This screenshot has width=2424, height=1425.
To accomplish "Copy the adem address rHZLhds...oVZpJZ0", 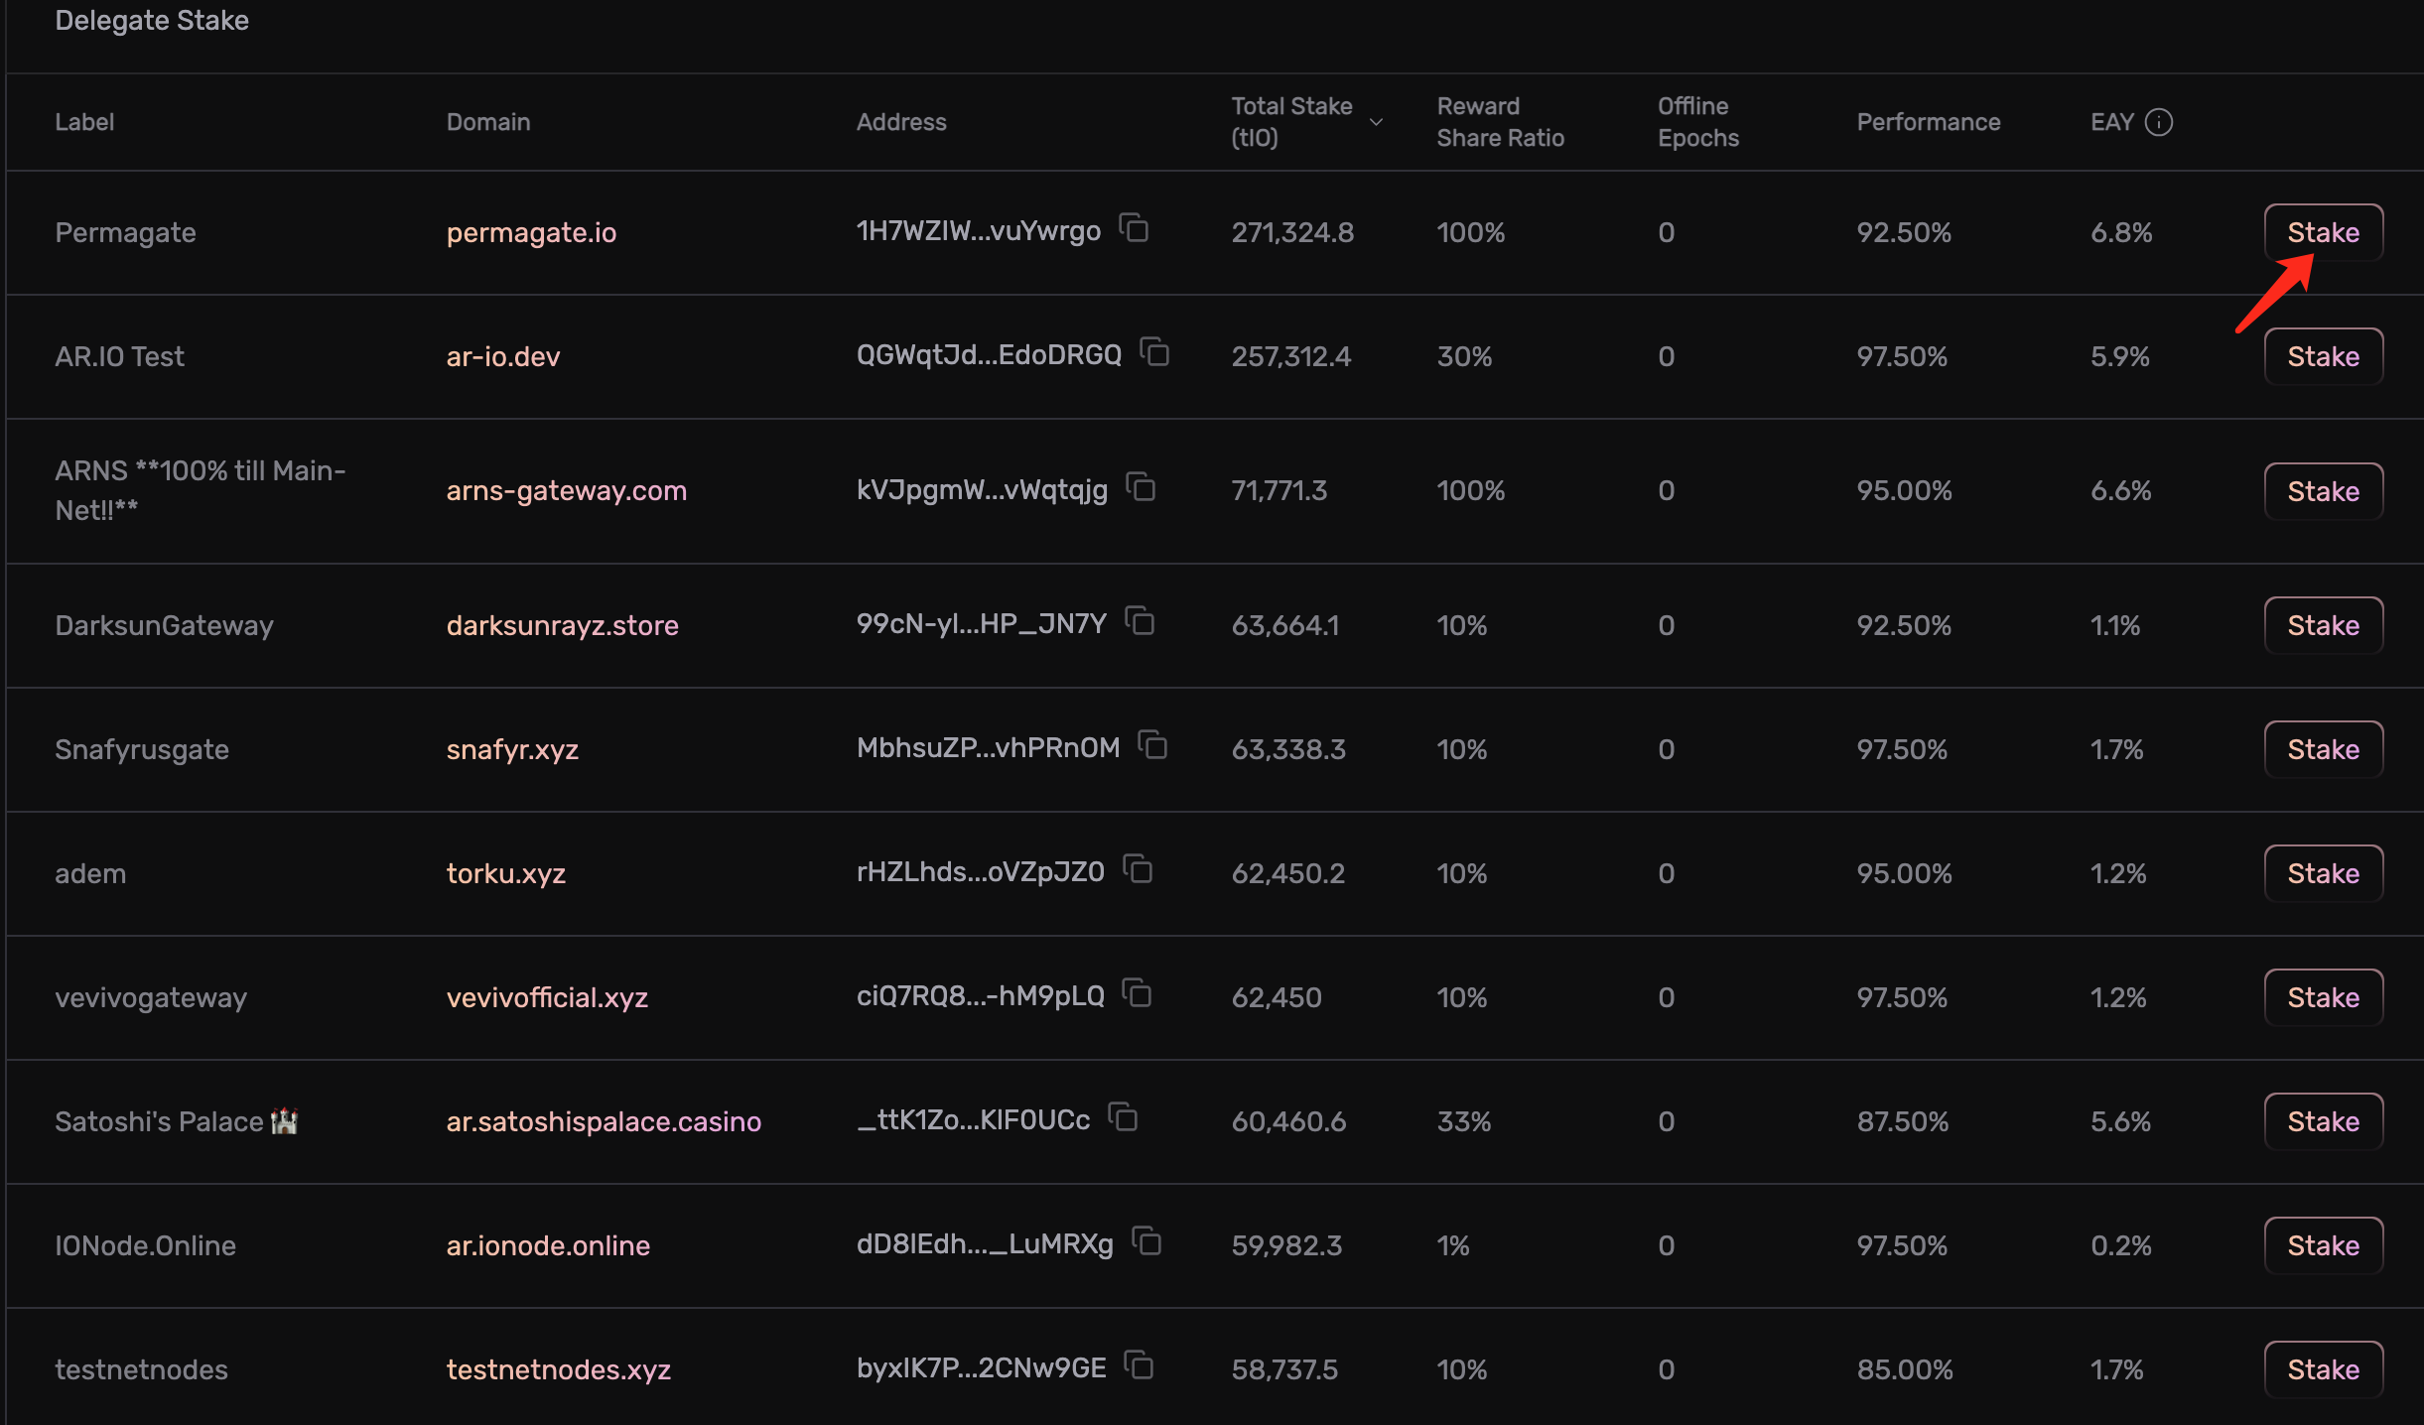I will 1138,869.
